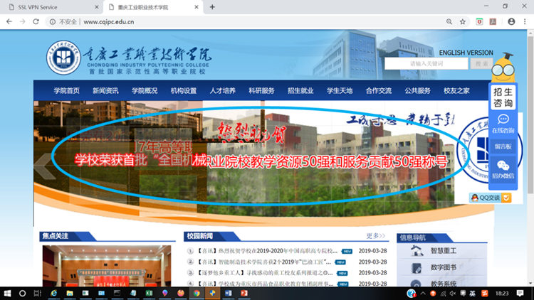This screenshot has height=300, width=534.
Task: Open the Chrome three-dot menu
Action: [x=525, y=21]
